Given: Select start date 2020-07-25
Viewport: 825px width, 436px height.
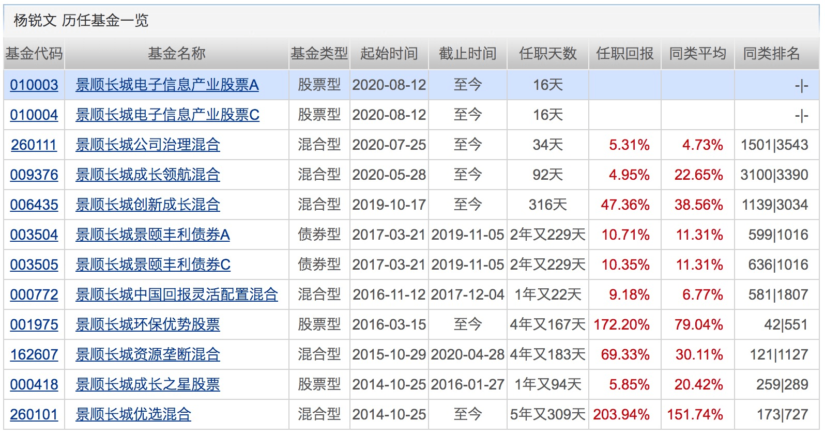Looking at the screenshot, I should click(x=389, y=145).
